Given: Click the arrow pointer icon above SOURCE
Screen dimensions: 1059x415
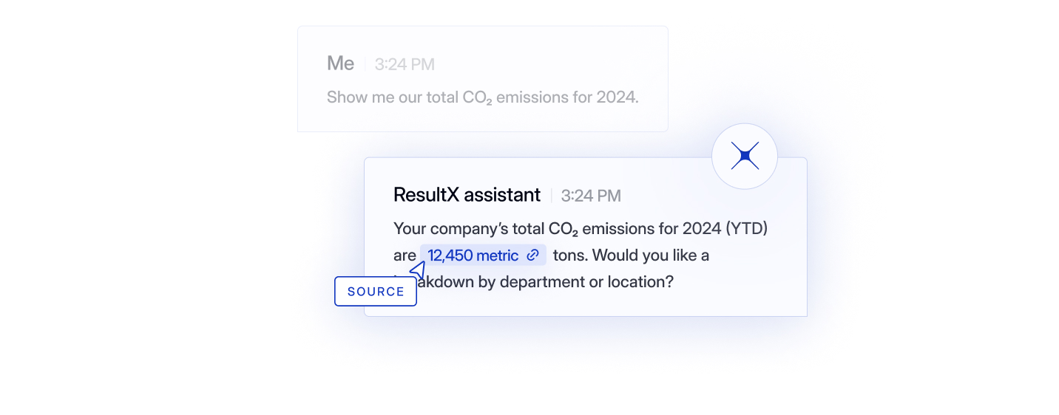Looking at the screenshot, I should (418, 270).
